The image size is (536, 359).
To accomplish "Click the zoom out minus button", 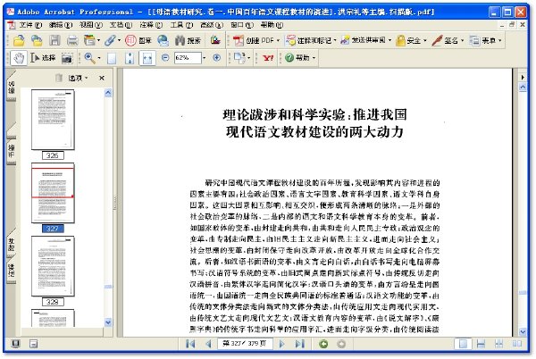I will click(x=165, y=58).
